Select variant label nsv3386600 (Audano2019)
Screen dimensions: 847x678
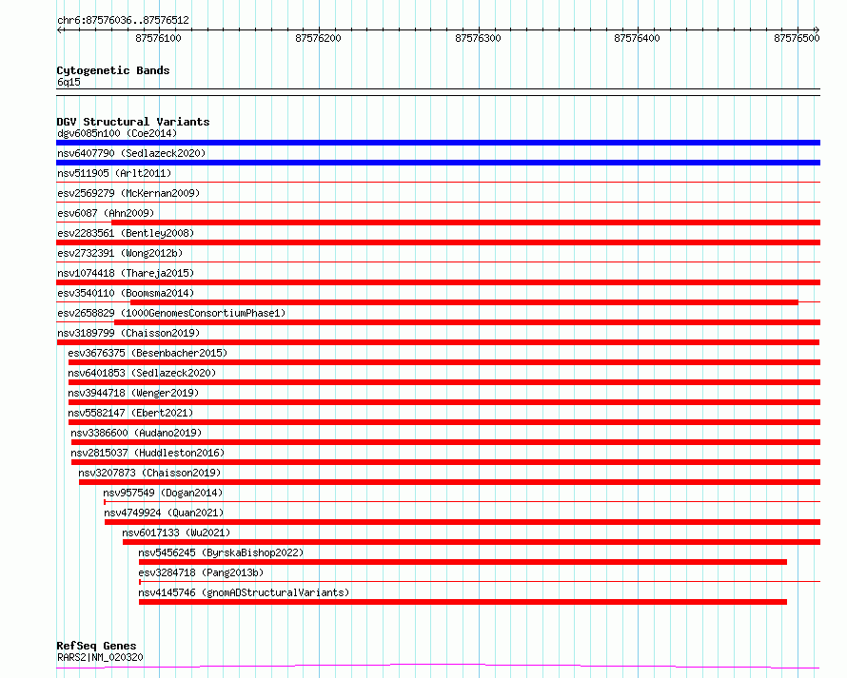pos(136,433)
